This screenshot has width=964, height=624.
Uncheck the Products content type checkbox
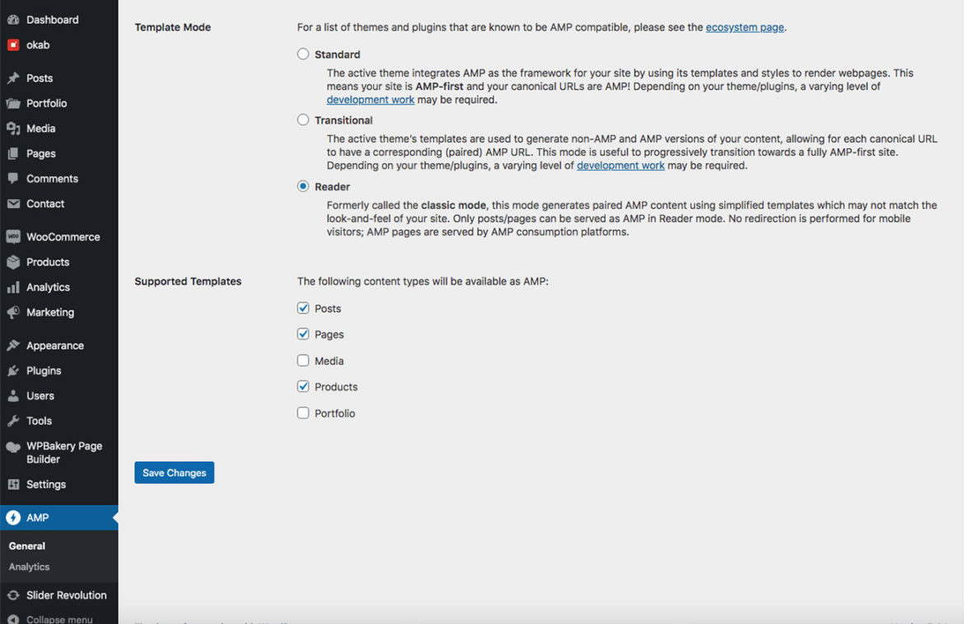[303, 386]
